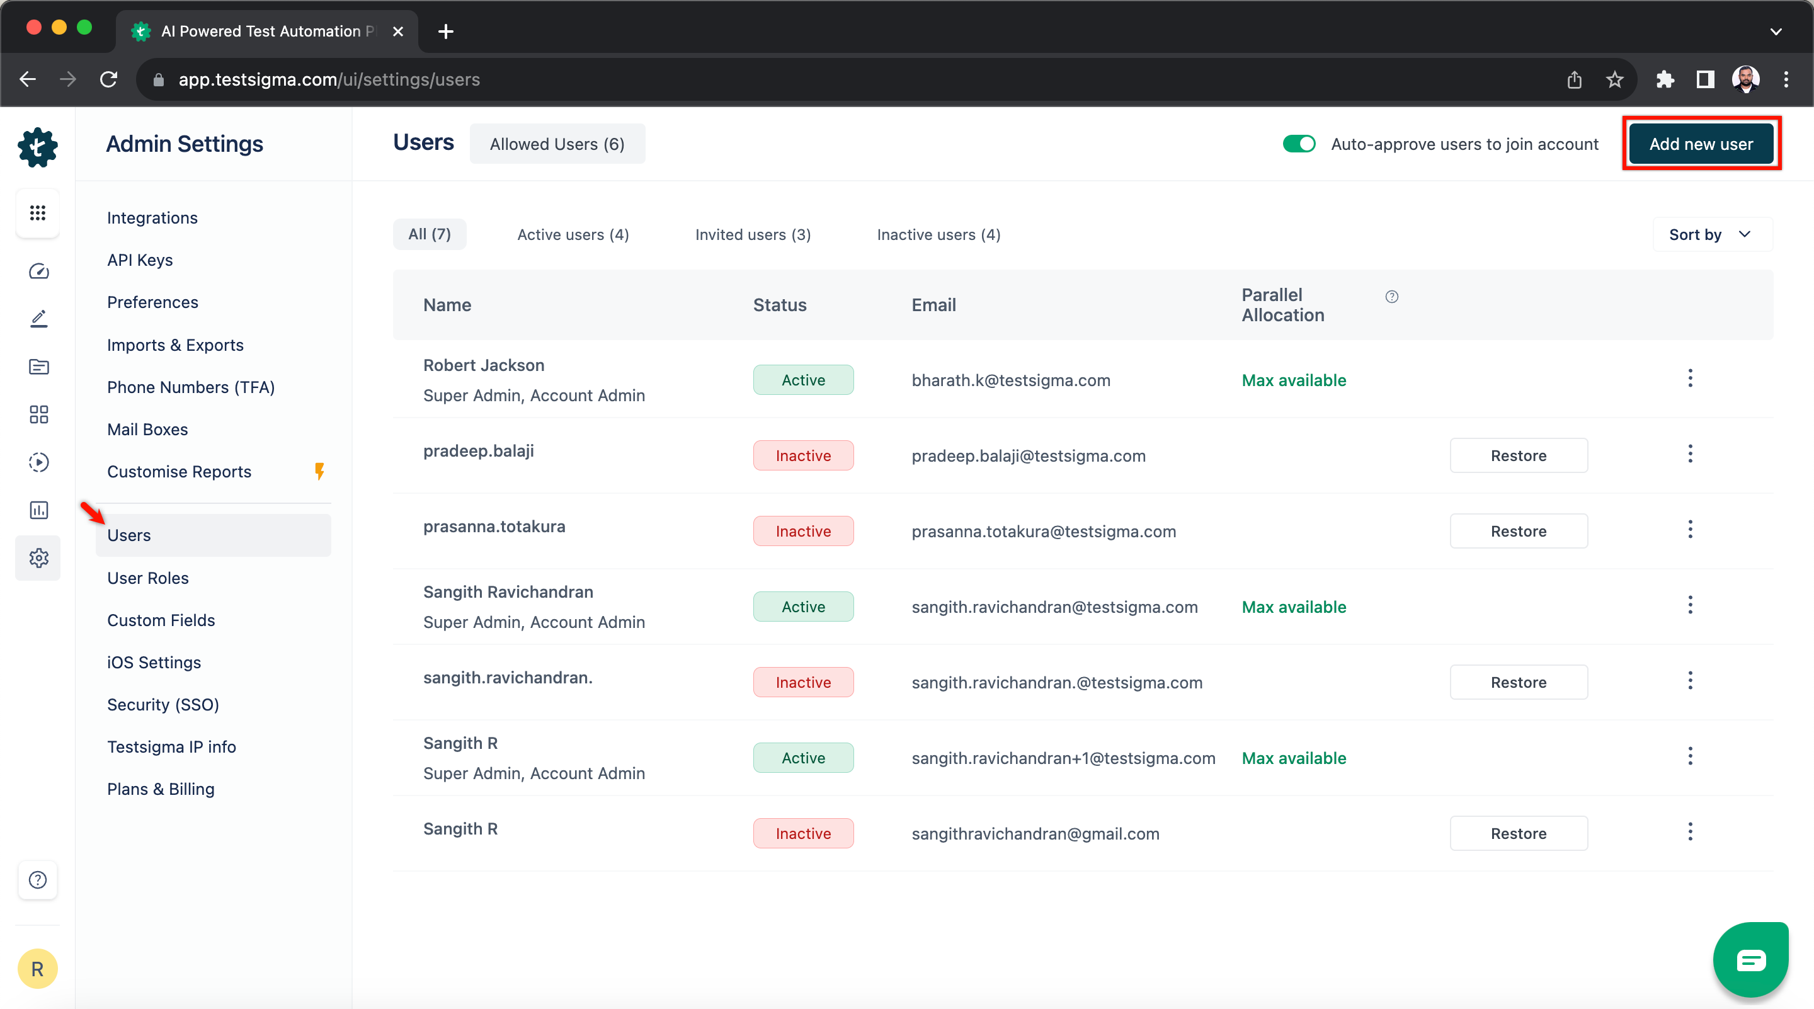Click the test execution icon in sidebar
Image resolution: width=1814 pixels, height=1009 pixels.
37,461
